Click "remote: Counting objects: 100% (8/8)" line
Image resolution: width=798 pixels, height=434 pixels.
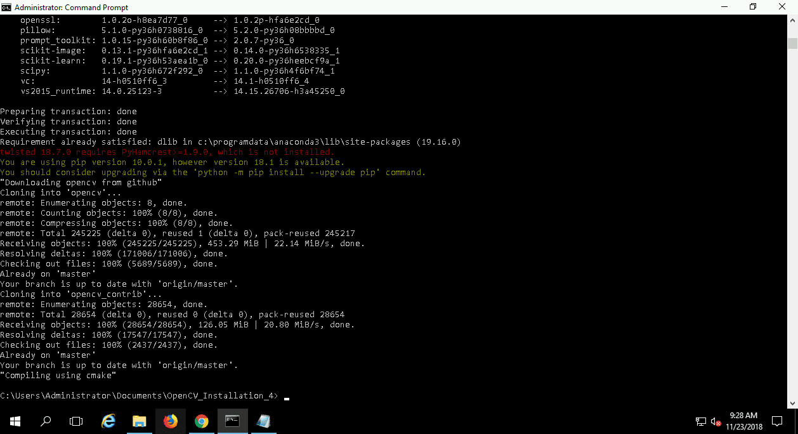coord(109,213)
